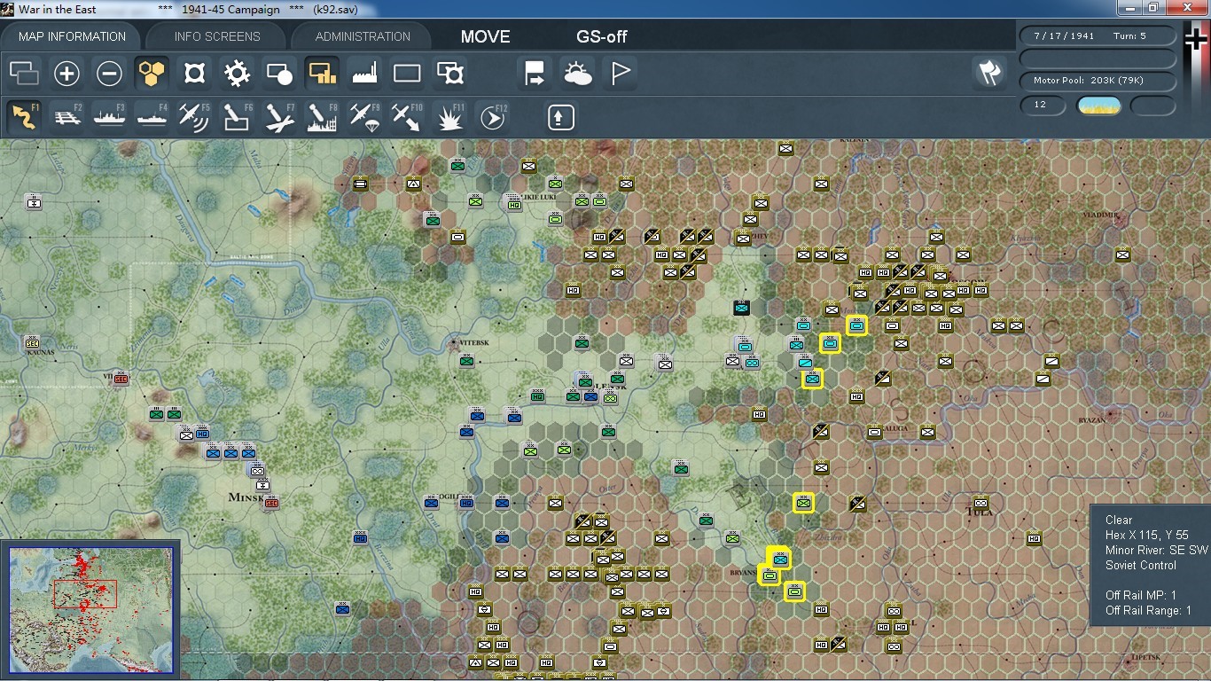Select F2 rail mode icon
This screenshot has width=1211, height=681.
pyautogui.click(x=66, y=117)
